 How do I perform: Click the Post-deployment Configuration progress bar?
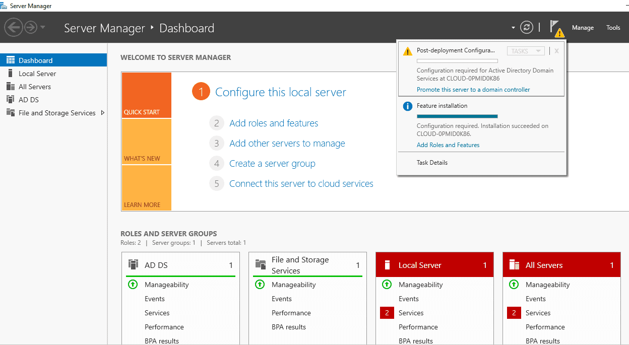click(457, 61)
